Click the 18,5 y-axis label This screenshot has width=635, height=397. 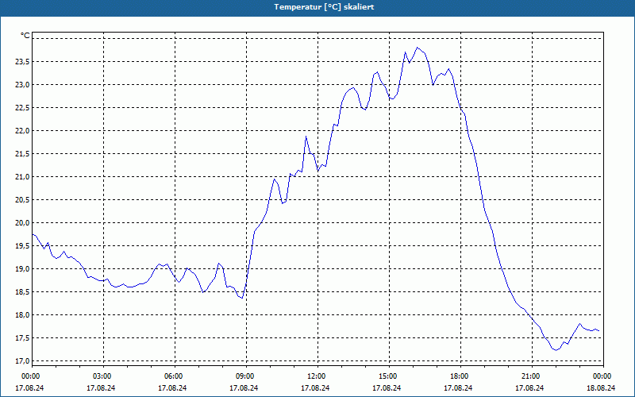(x=23, y=292)
